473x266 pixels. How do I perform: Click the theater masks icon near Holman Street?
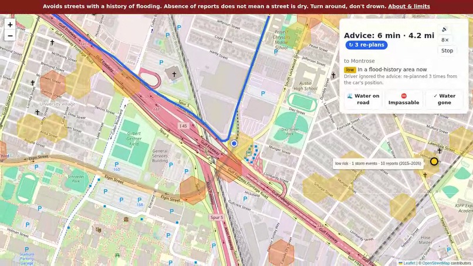pyautogui.click(x=99, y=230)
